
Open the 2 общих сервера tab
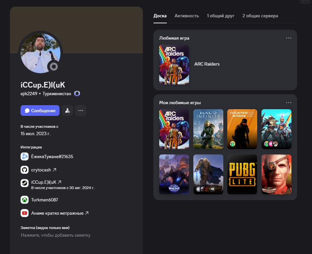(260, 16)
